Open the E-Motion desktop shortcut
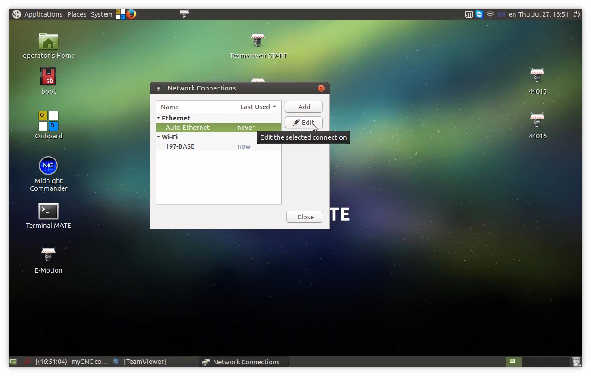591x376 pixels. point(48,254)
